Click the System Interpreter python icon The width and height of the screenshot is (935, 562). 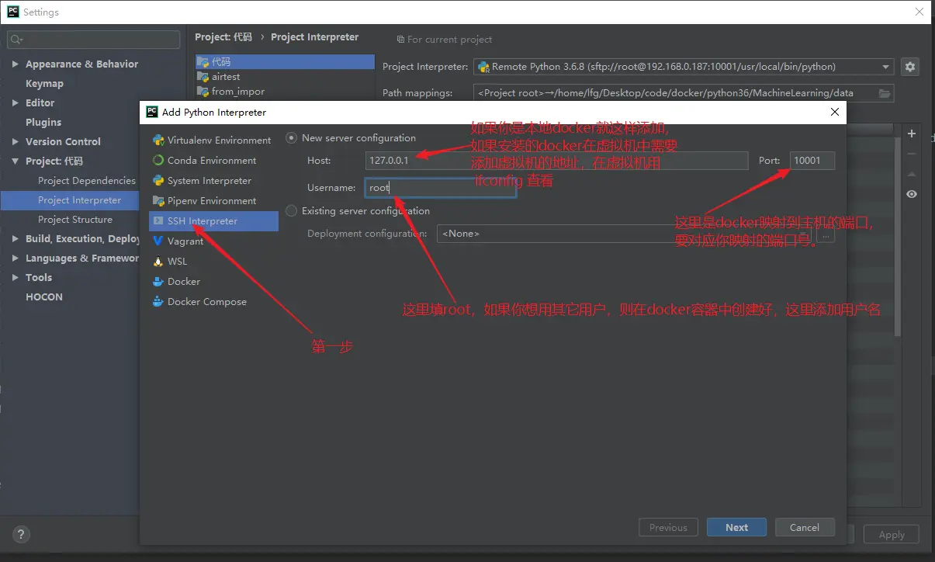point(158,181)
